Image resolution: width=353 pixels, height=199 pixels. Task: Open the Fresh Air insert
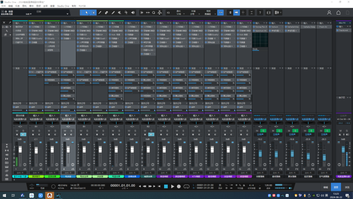pyautogui.click(x=324, y=27)
